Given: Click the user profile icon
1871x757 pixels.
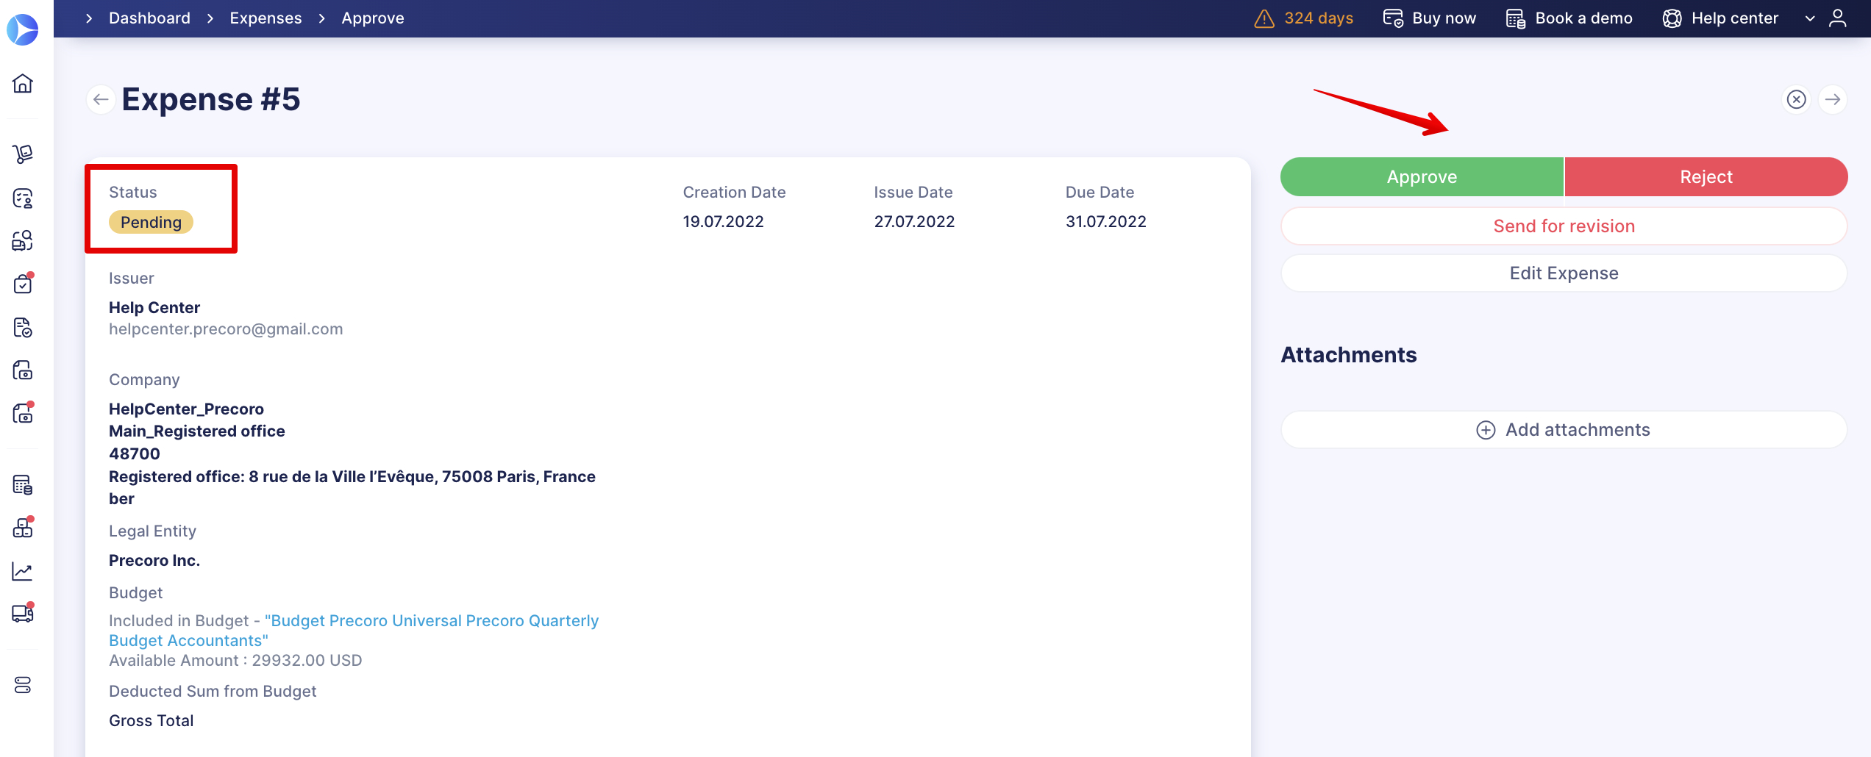Looking at the screenshot, I should [x=1837, y=18].
